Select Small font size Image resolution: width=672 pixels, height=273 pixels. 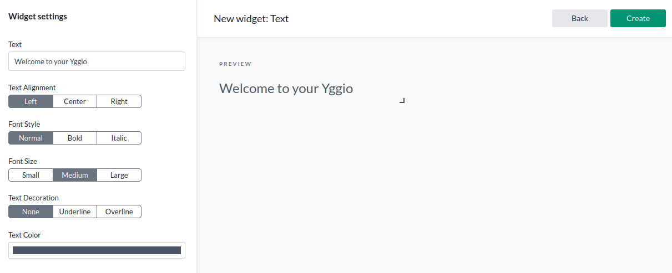click(31, 175)
